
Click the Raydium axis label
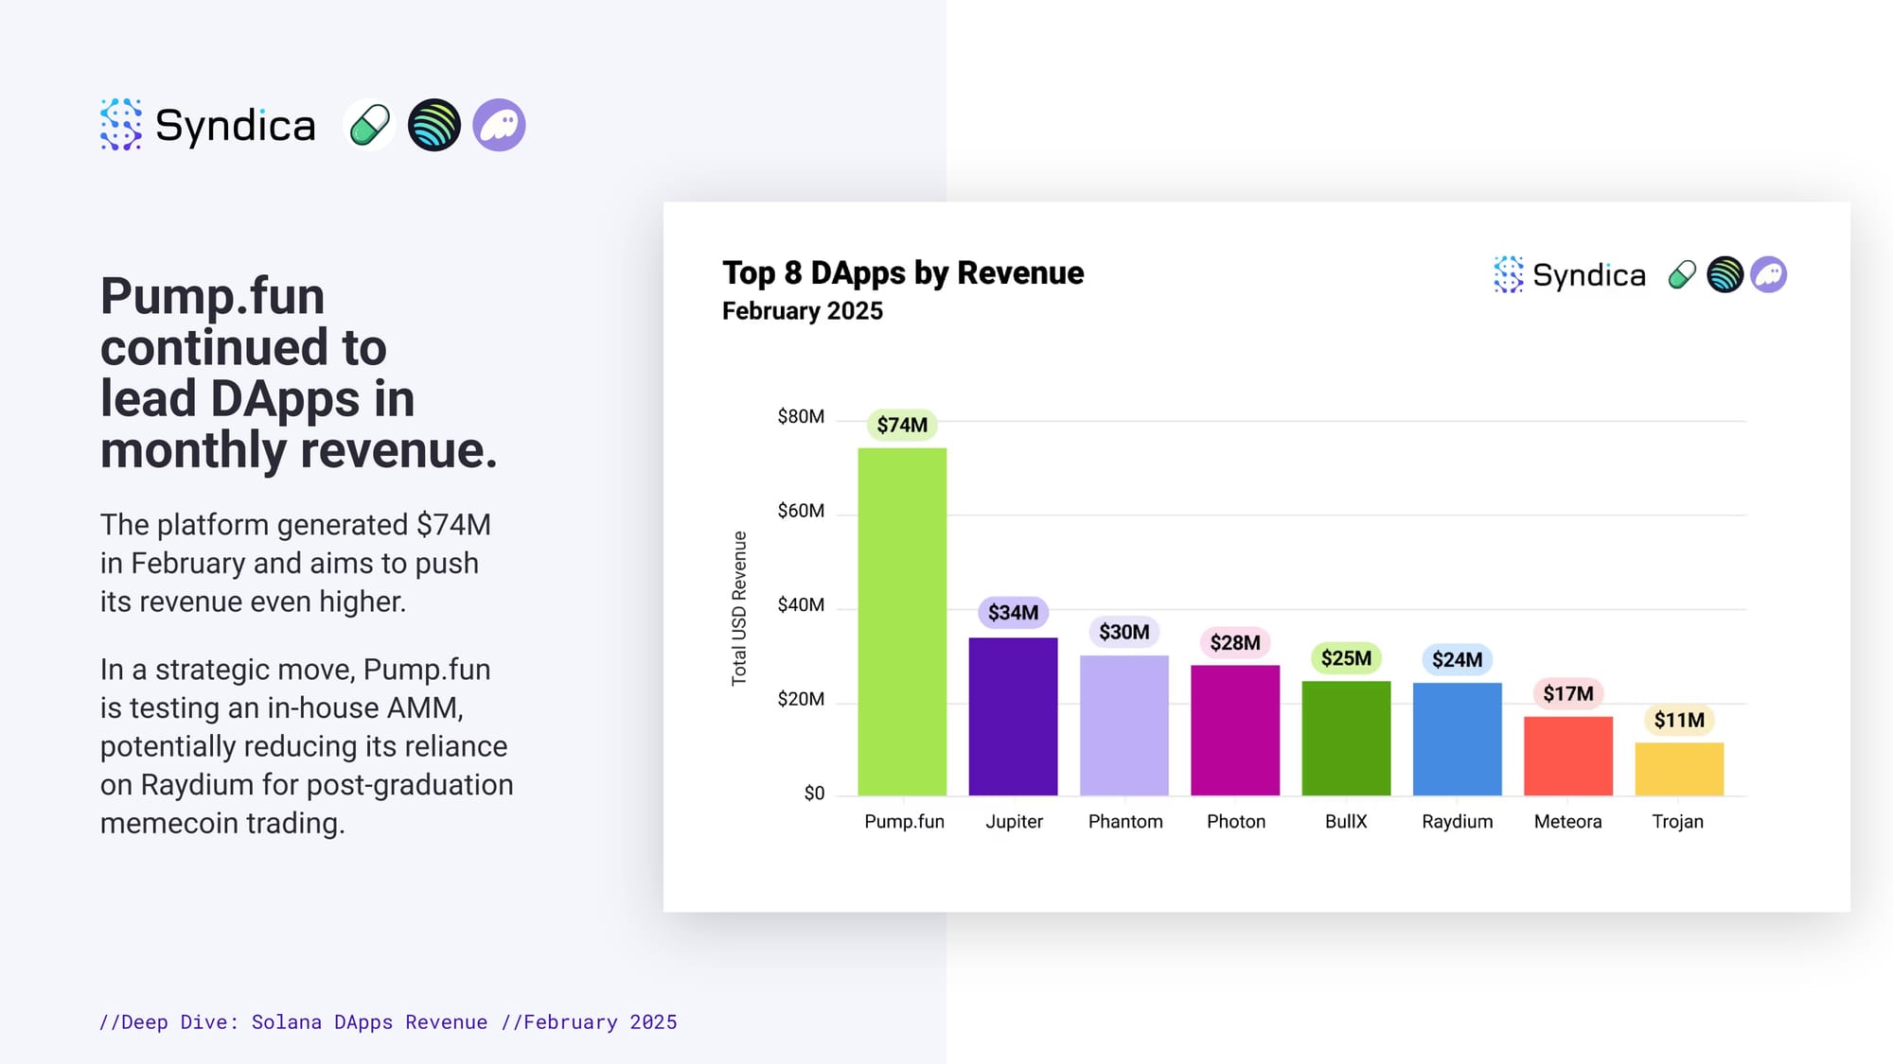(x=1458, y=821)
